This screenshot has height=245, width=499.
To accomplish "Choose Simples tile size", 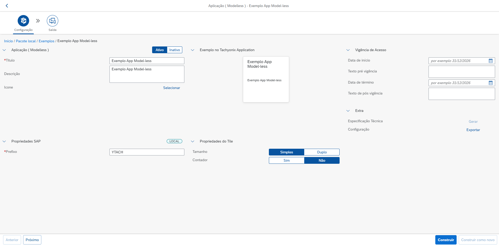I will [287, 152].
